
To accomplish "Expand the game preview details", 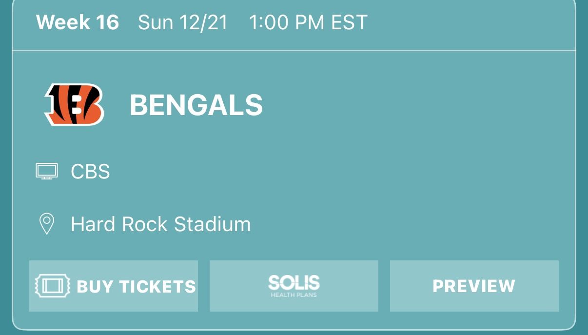I will 473,286.
